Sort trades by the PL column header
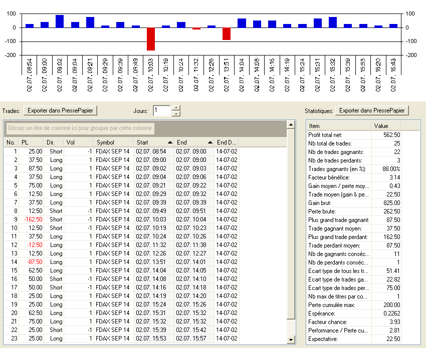426x348 pixels. [31, 142]
